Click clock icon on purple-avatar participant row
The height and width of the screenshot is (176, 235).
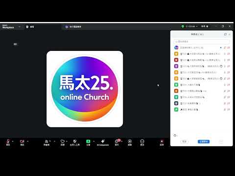(221, 66)
